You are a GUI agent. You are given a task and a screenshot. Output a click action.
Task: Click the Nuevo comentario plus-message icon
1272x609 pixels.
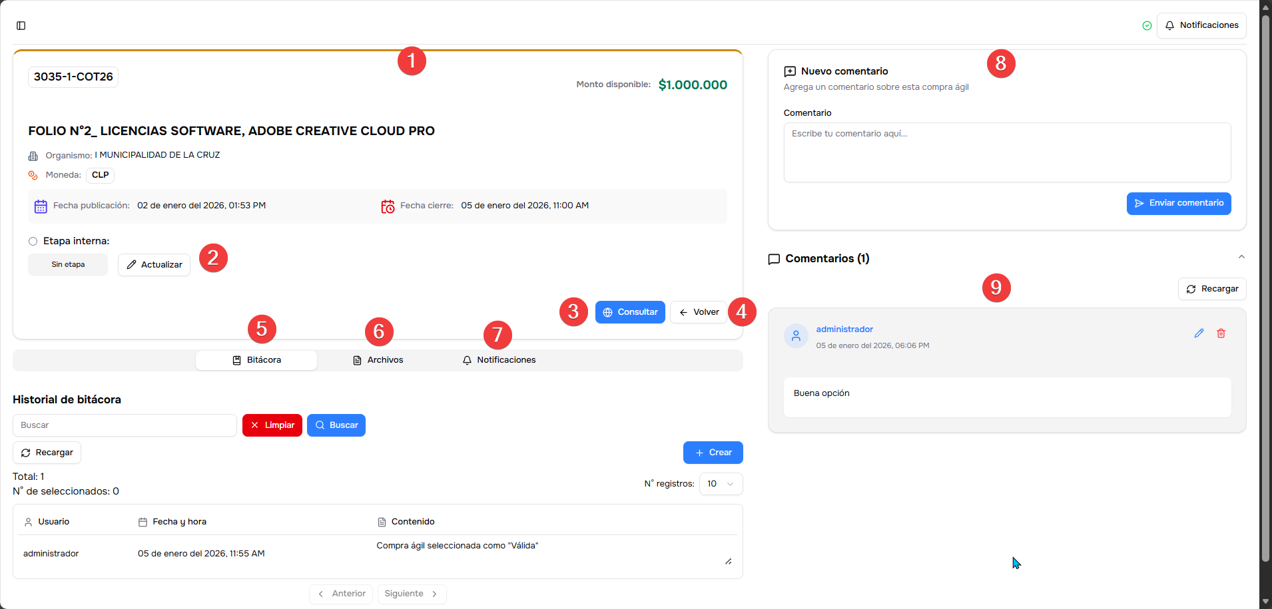[790, 71]
